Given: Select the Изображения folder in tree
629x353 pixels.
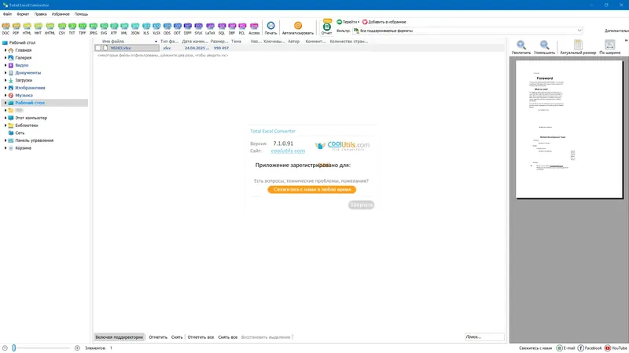Looking at the screenshot, I should pos(30,88).
